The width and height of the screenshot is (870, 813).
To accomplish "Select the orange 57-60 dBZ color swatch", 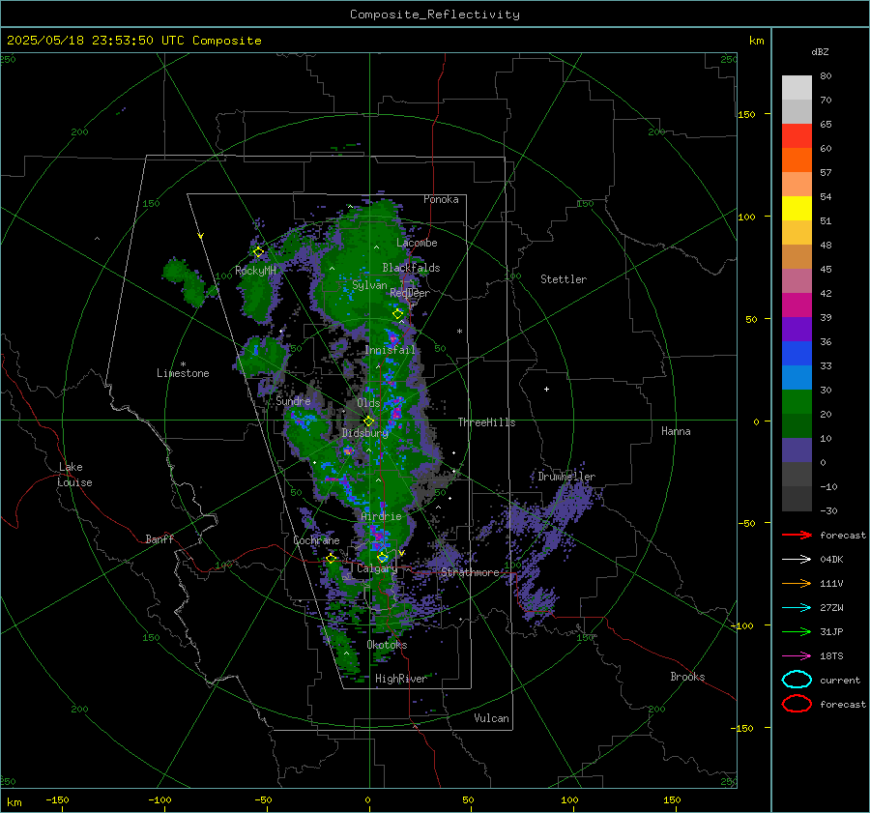I will coord(797,160).
